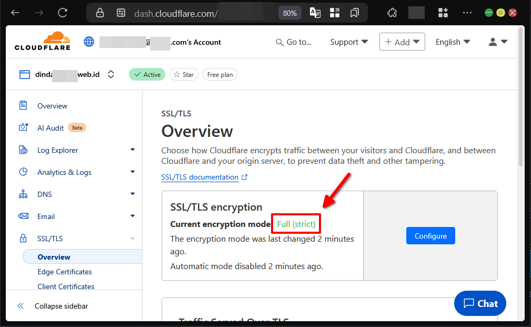The height and width of the screenshot is (327, 531).
Task: Click the SSL/TLS breadcrumb heading
Action: (x=176, y=114)
